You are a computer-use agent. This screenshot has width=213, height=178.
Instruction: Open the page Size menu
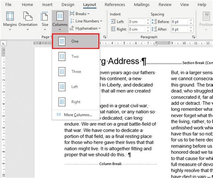click(45, 21)
